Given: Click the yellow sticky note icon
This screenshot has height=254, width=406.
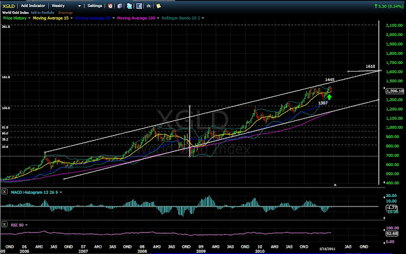Looking at the screenshot, I should pyautogui.click(x=159, y=6).
